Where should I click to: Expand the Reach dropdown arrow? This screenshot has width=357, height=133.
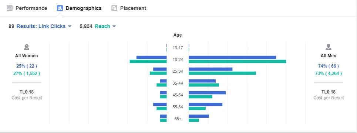tap(114, 26)
